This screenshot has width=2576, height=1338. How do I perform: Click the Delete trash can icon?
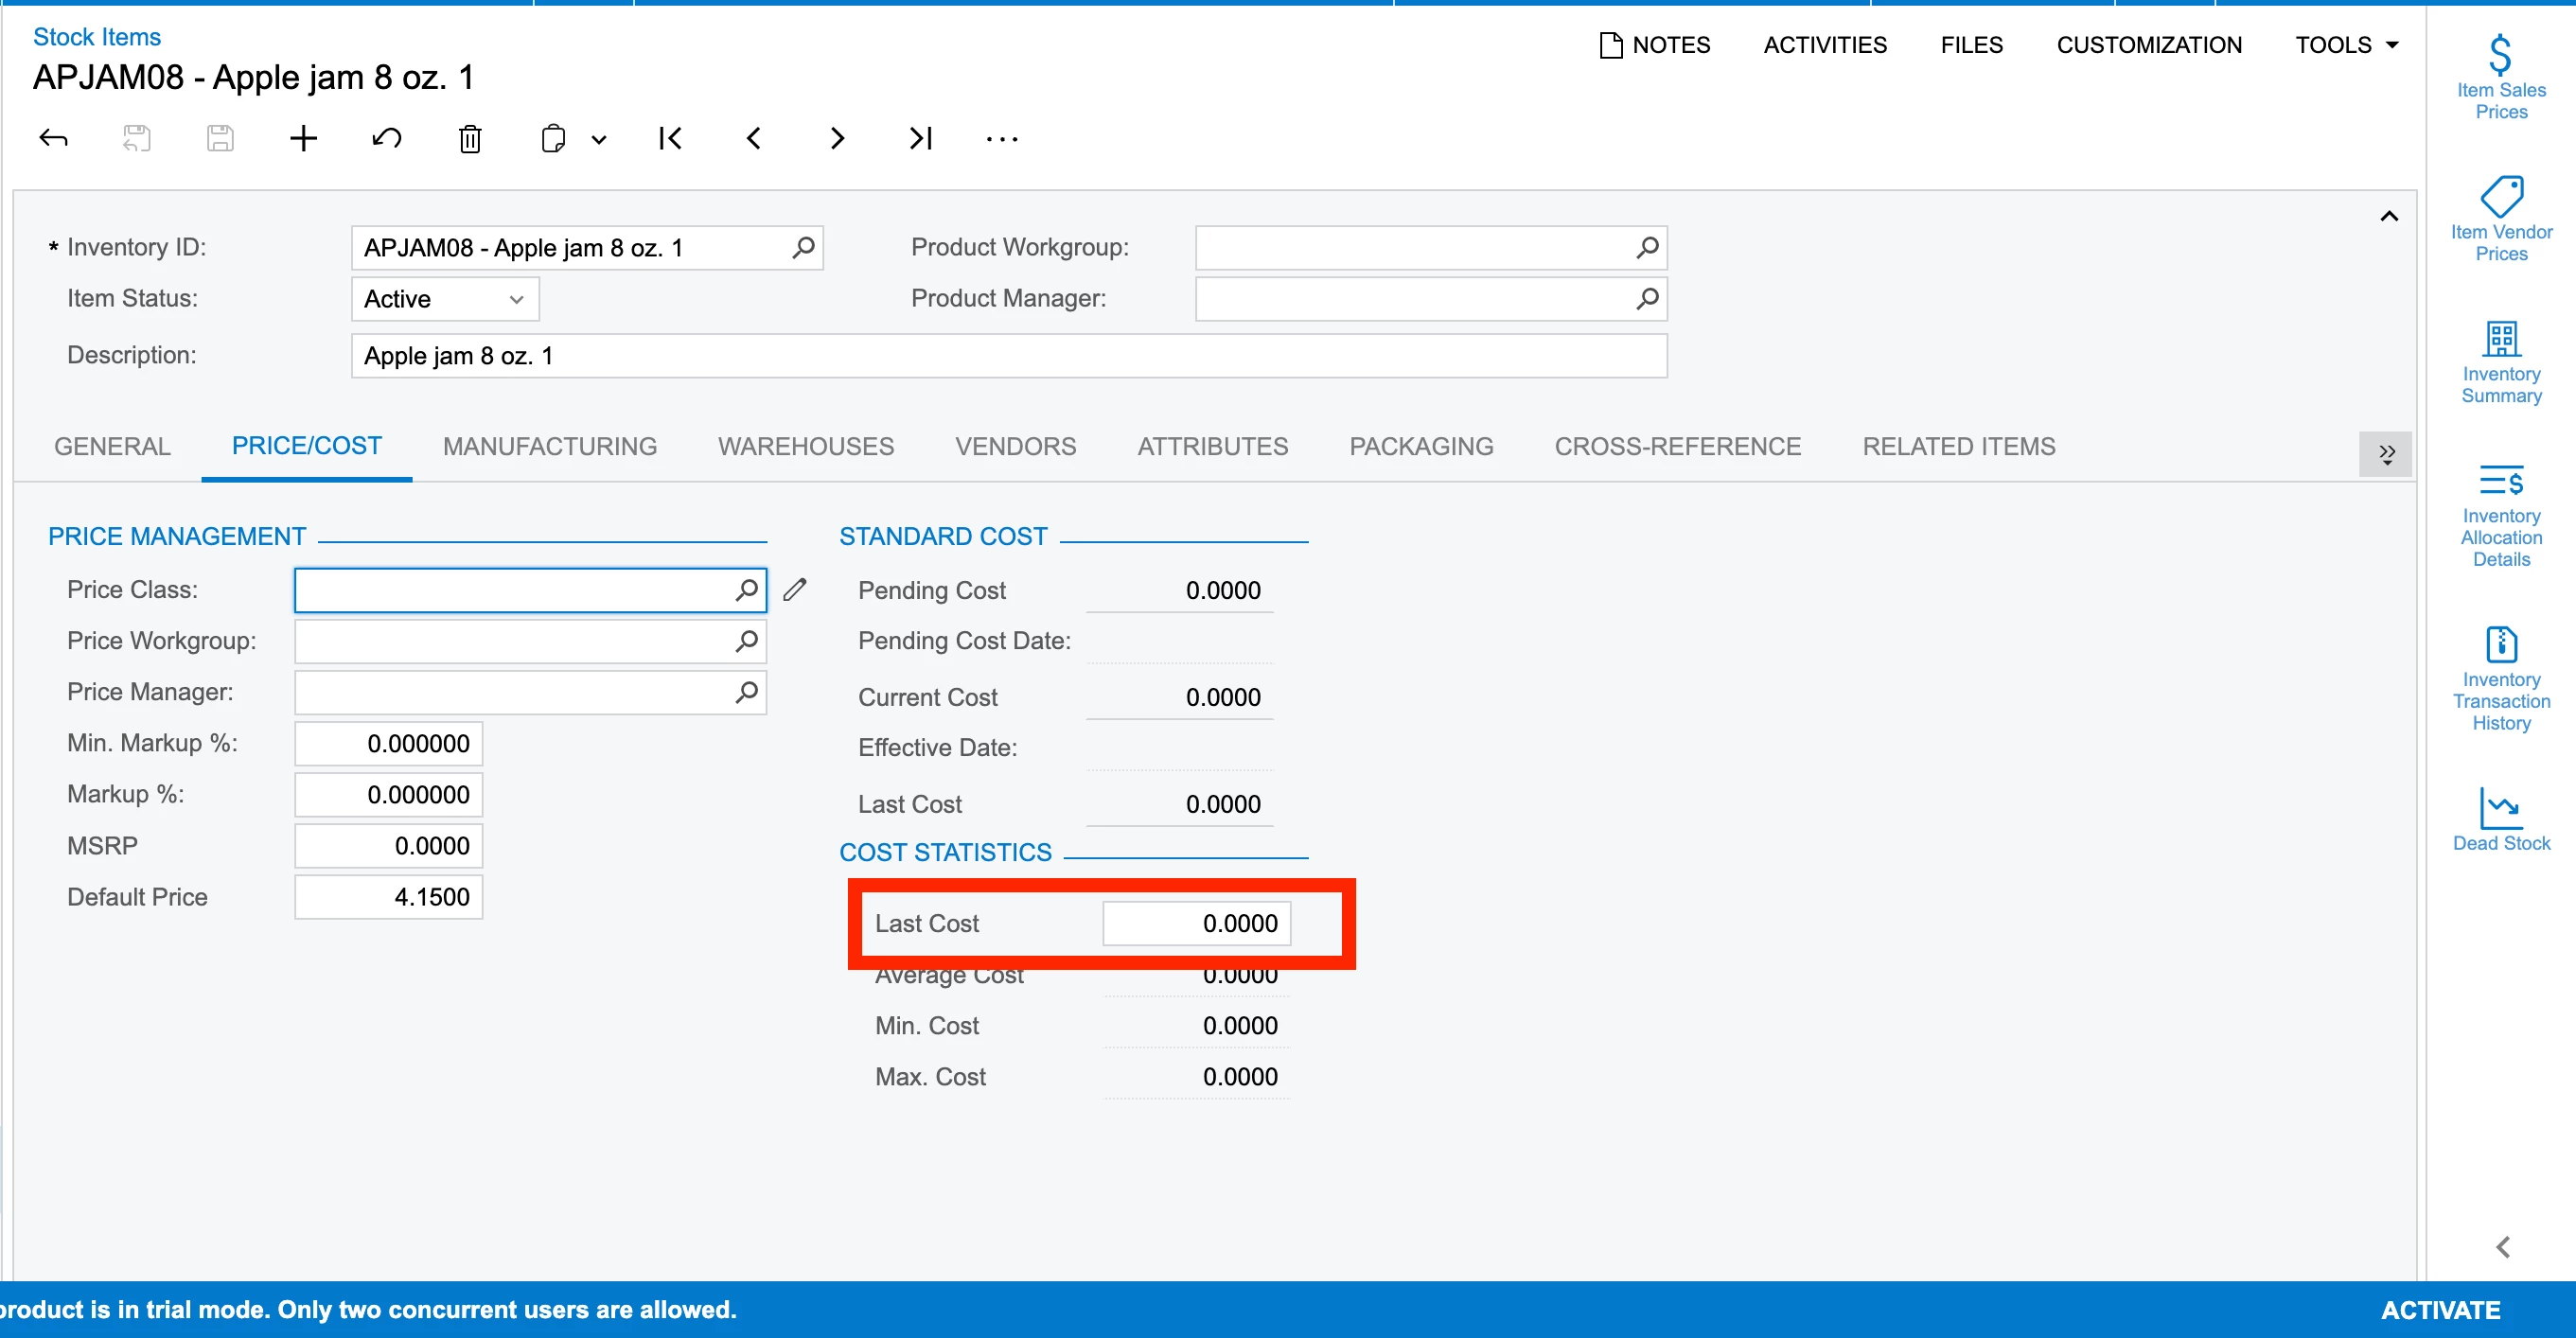click(470, 138)
